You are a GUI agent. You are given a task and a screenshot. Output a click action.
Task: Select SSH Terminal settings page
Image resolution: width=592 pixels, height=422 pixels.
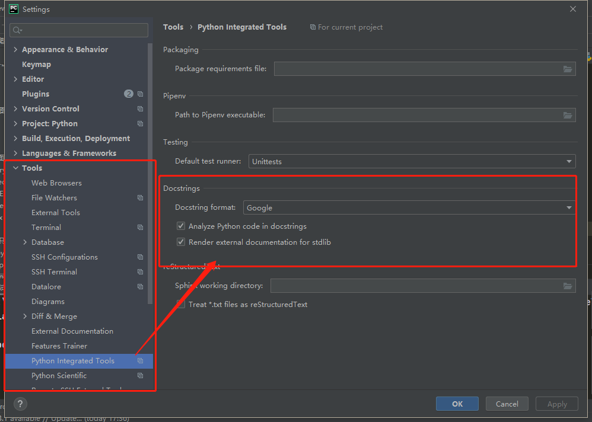coord(54,272)
